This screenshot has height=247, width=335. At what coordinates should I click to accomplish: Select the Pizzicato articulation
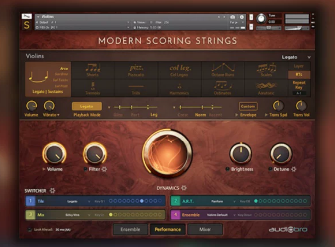click(136, 70)
